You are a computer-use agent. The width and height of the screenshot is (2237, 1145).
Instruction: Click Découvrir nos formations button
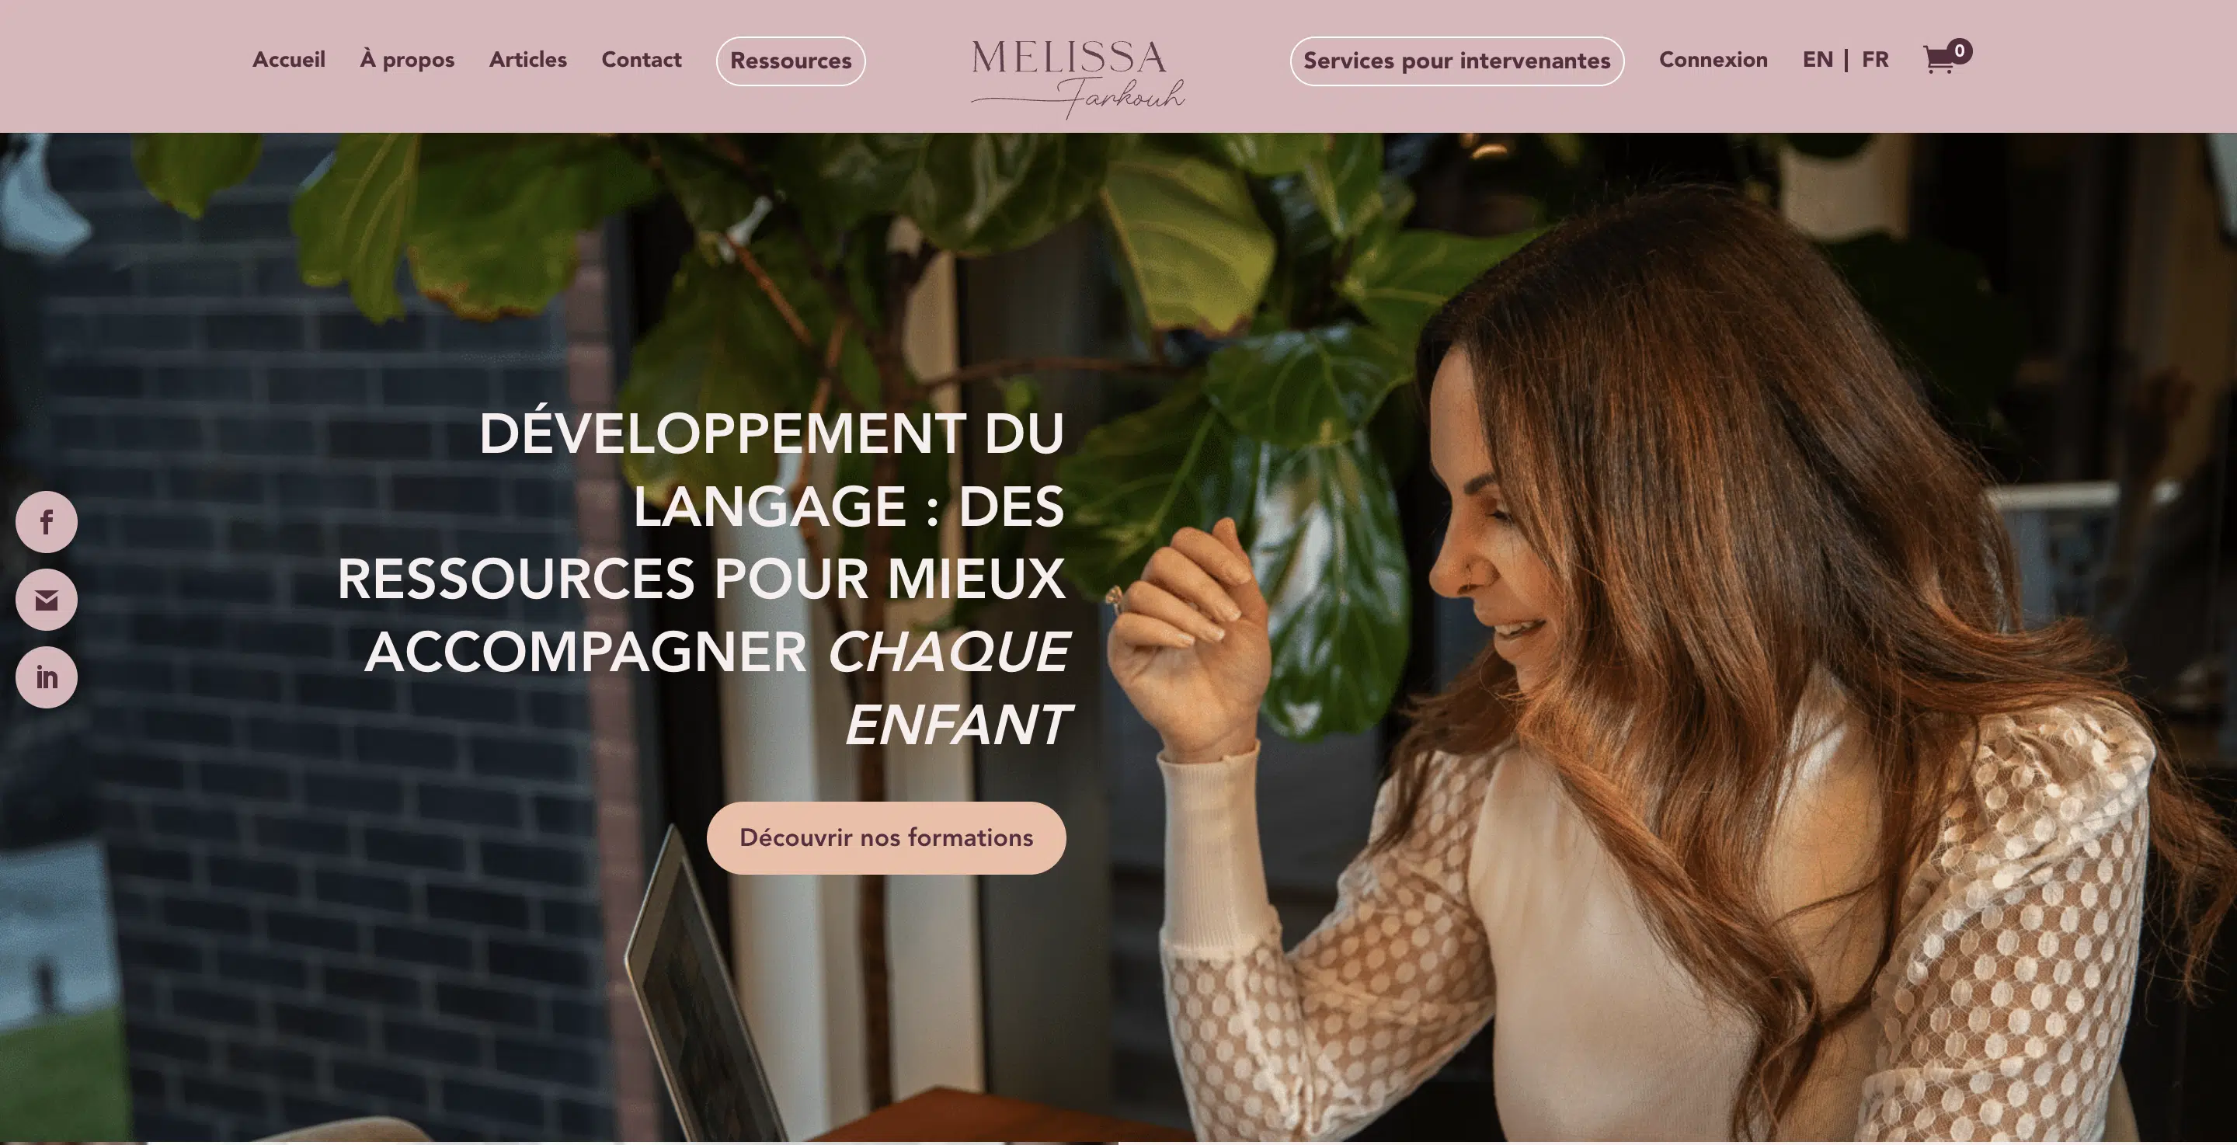tap(885, 838)
